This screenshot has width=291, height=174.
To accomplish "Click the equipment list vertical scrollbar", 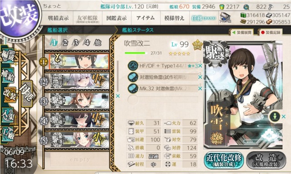I will coord(118,76).
